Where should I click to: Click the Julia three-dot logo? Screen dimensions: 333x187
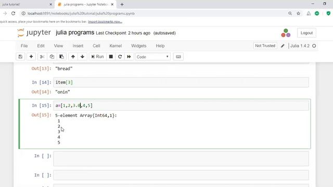point(286,33)
